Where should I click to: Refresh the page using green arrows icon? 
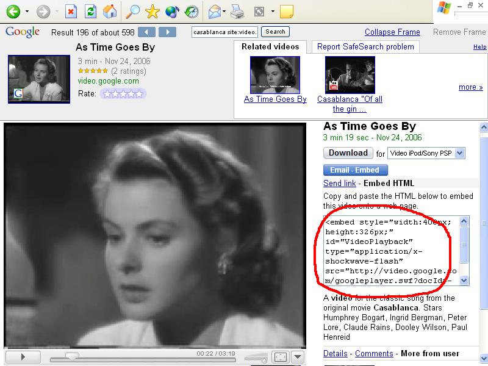[90, 12]
